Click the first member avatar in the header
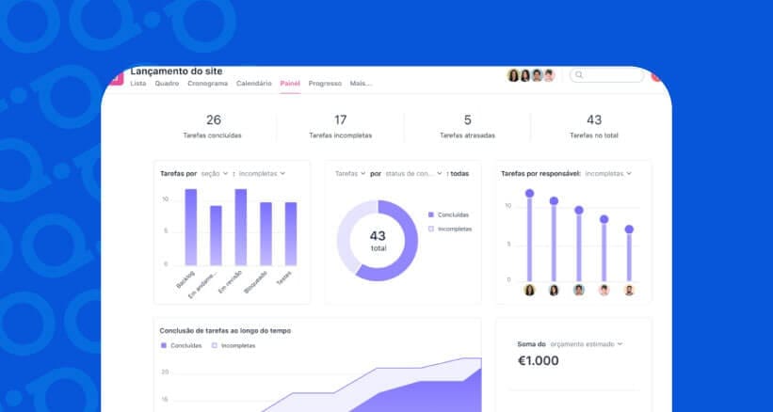773x412 pixels. point(513,75)
